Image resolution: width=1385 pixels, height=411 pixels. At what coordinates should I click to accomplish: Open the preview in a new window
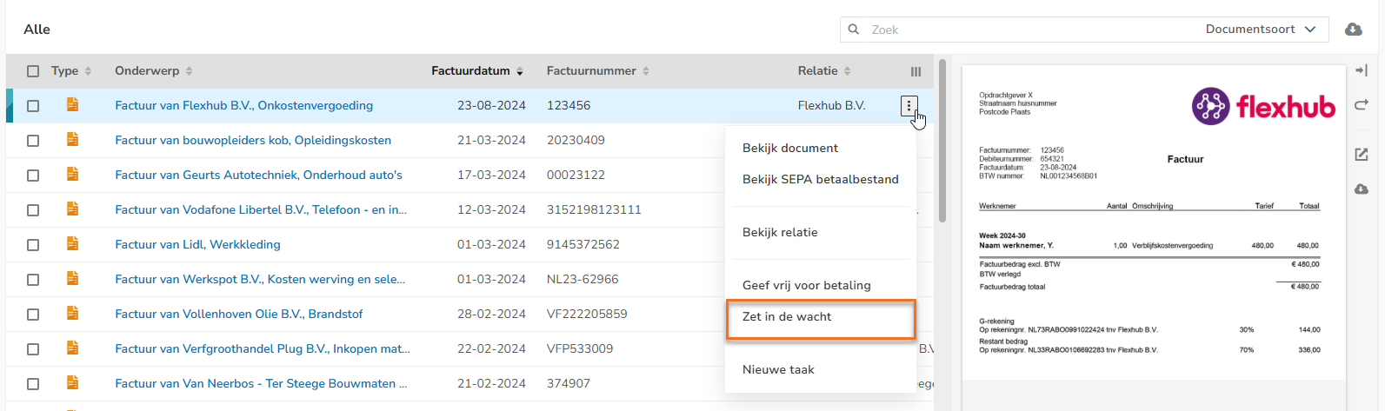pyautogui.click(x=1362, y=155)
